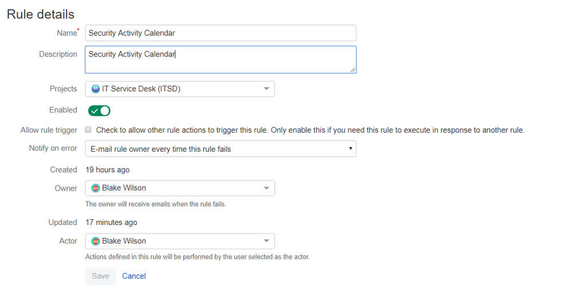
Task: Expand the Projects dropdown arrow
Action: [266, 89]
